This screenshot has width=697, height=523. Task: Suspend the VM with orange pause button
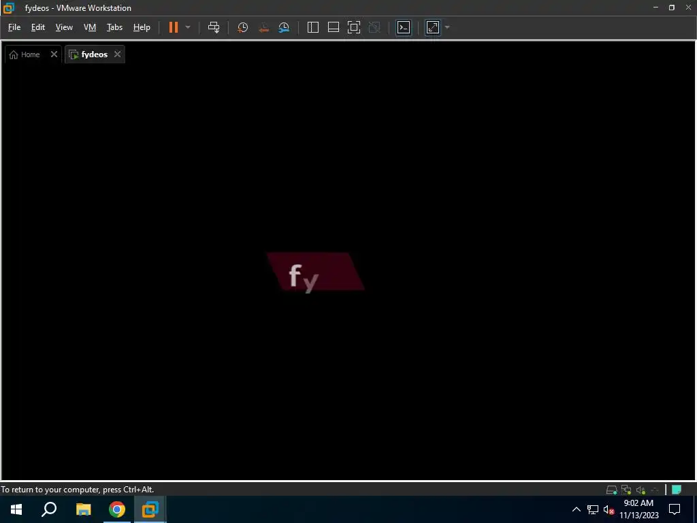[174, 27]
